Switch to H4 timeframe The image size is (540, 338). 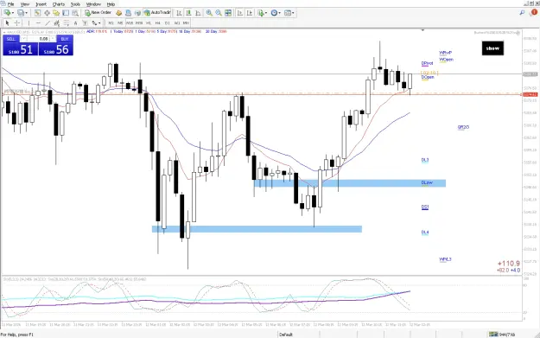click(158, 23)
